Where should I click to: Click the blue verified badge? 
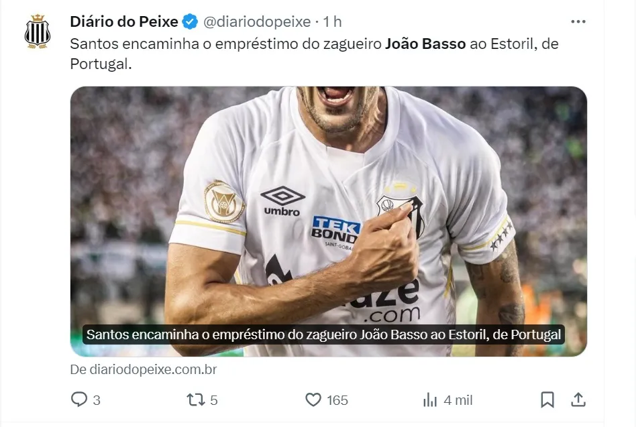(x=190, y=22)
